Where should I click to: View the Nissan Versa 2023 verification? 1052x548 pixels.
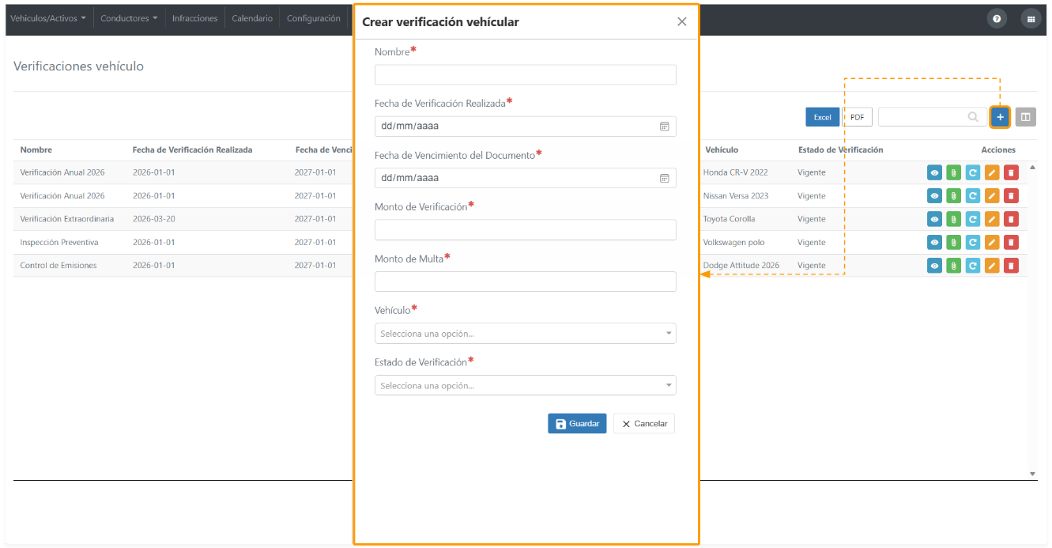(x=934, y=196)
